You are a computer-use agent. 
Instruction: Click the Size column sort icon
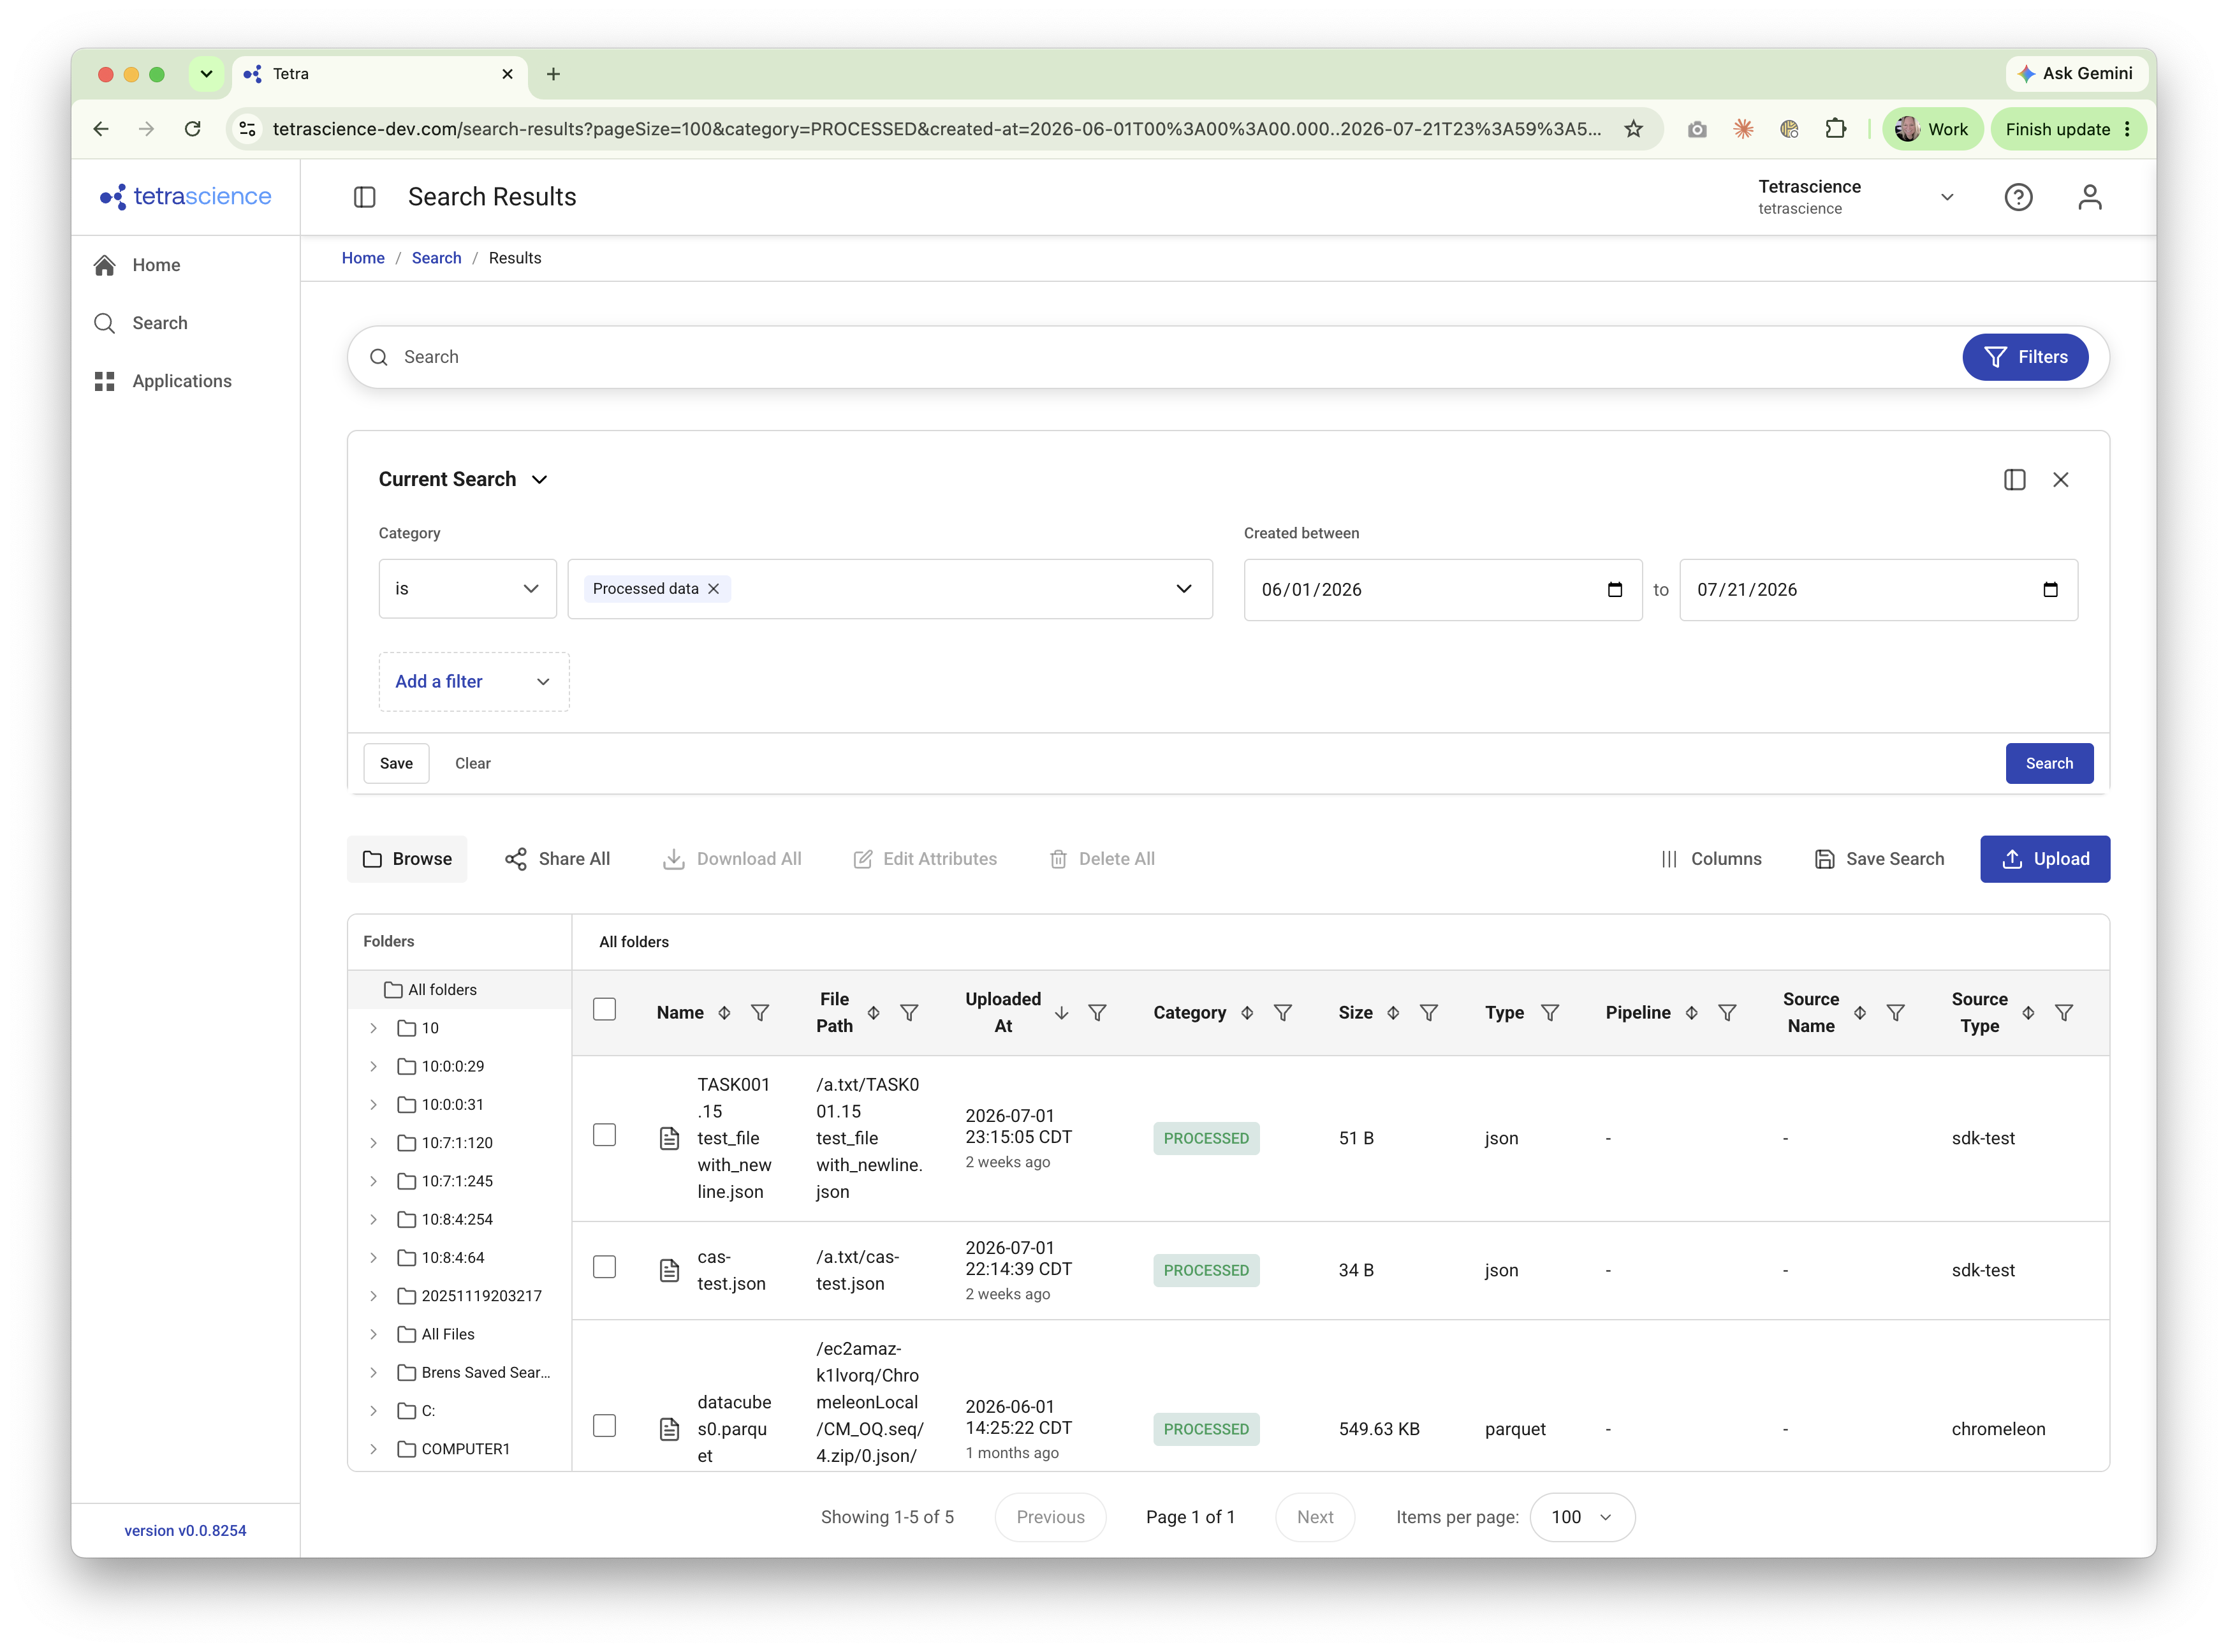(1393, 1013)
